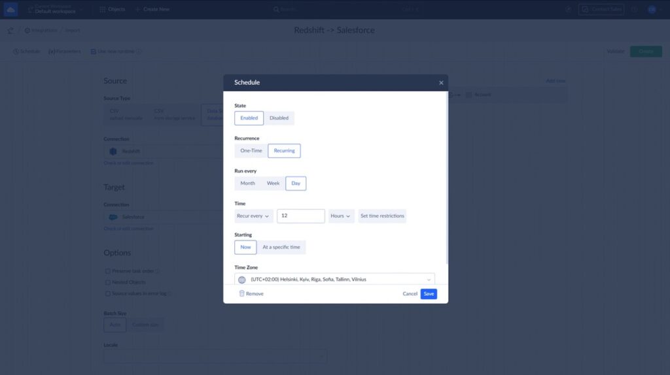
Task: Click the Remove trash icon
Action: [241, 293]
